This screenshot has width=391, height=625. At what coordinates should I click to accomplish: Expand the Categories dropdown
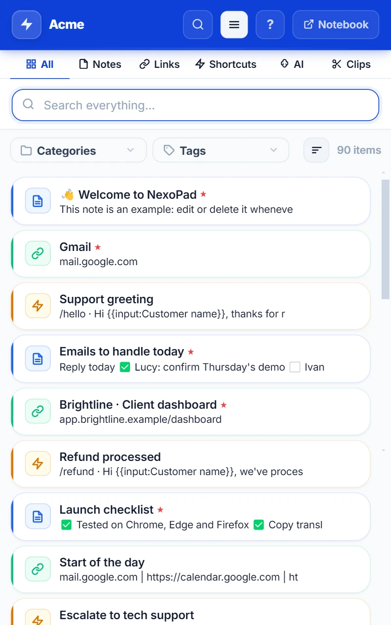tap(78, 150)
